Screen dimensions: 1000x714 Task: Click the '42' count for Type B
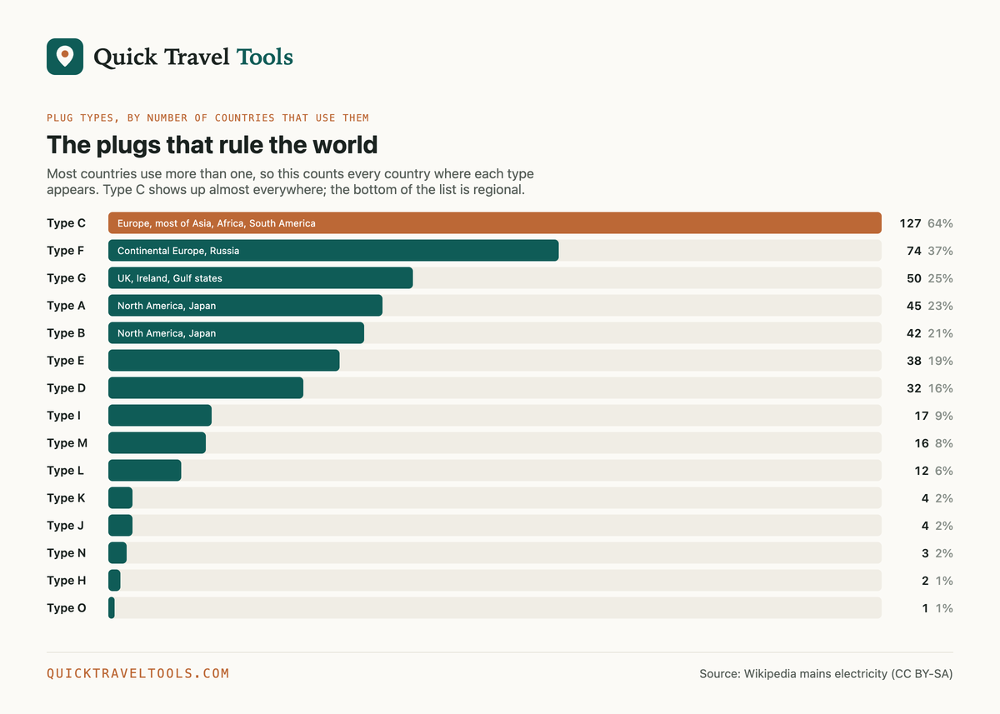click(x=914, y=333)
